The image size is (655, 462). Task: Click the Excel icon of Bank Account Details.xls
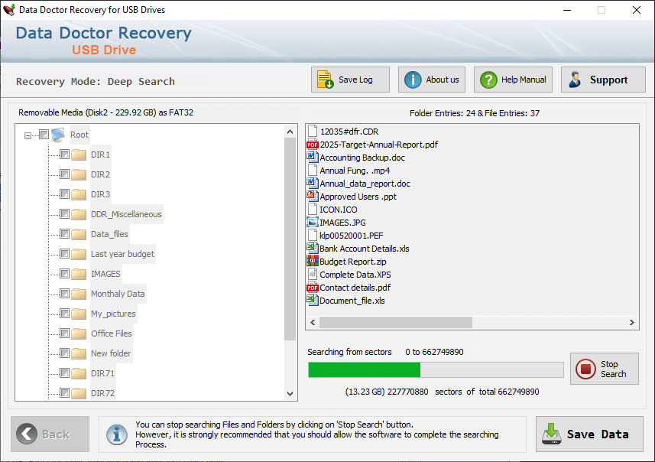coord(313,248)
